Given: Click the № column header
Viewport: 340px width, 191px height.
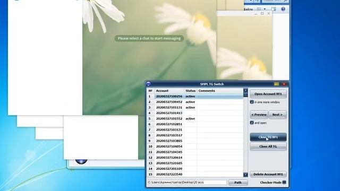Looking at the screenshot, I should point(150,91).
